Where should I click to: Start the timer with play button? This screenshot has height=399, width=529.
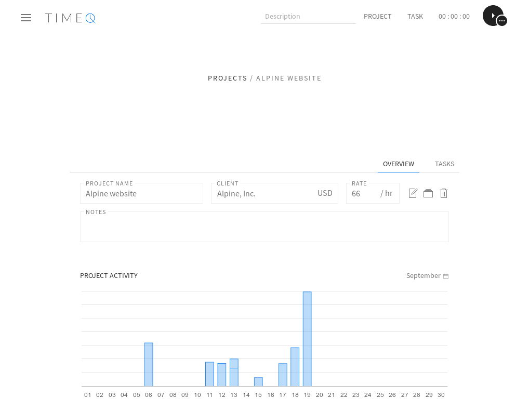point(493,16)
